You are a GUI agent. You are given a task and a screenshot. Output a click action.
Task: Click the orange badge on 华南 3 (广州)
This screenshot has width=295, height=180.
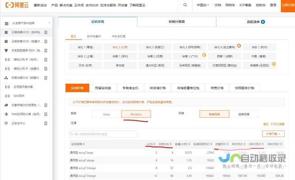[x=204, y=55]
